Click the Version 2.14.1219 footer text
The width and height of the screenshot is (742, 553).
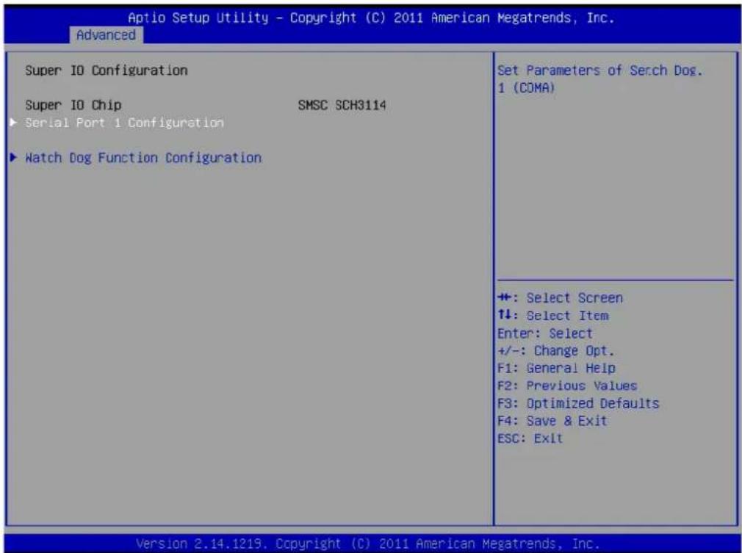pos(367,543)
